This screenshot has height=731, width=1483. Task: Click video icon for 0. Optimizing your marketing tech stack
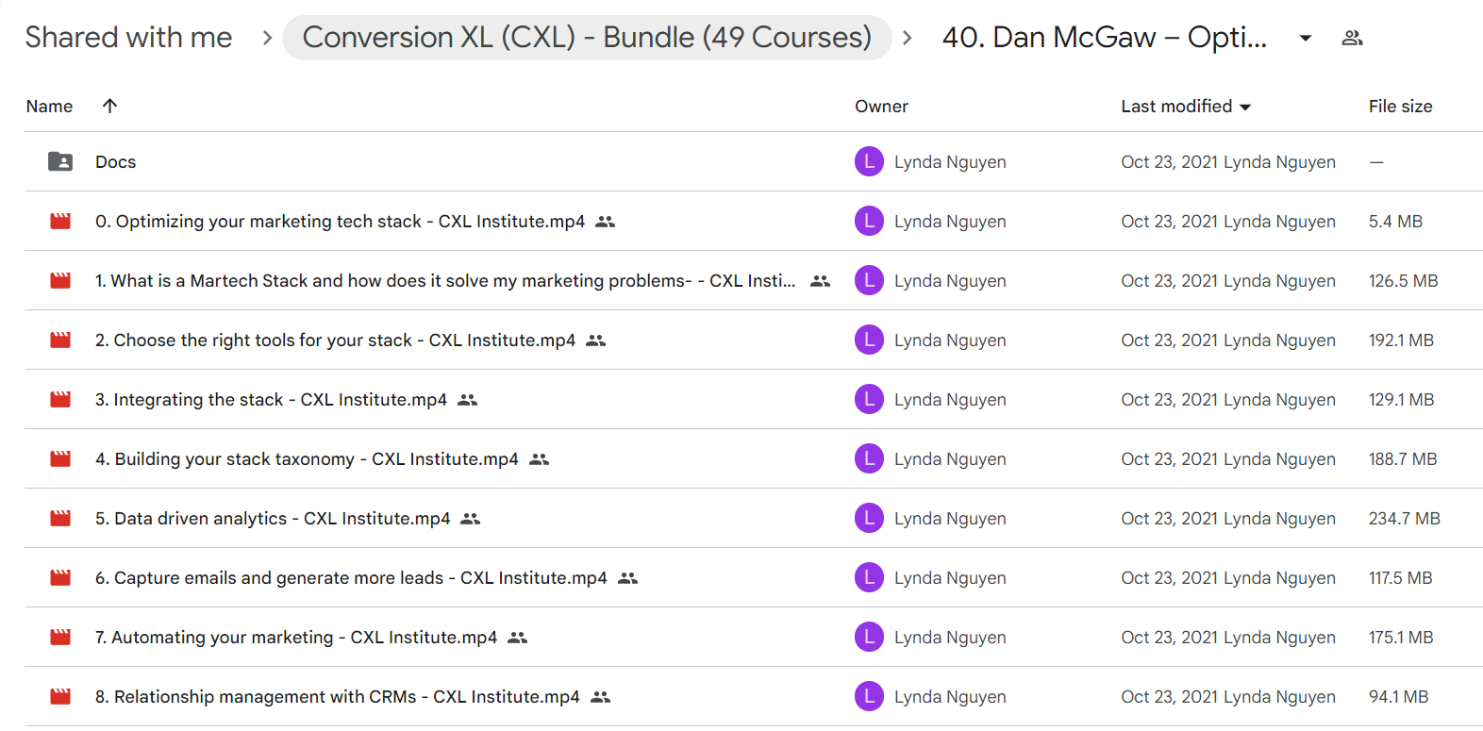tap(60, 221)
